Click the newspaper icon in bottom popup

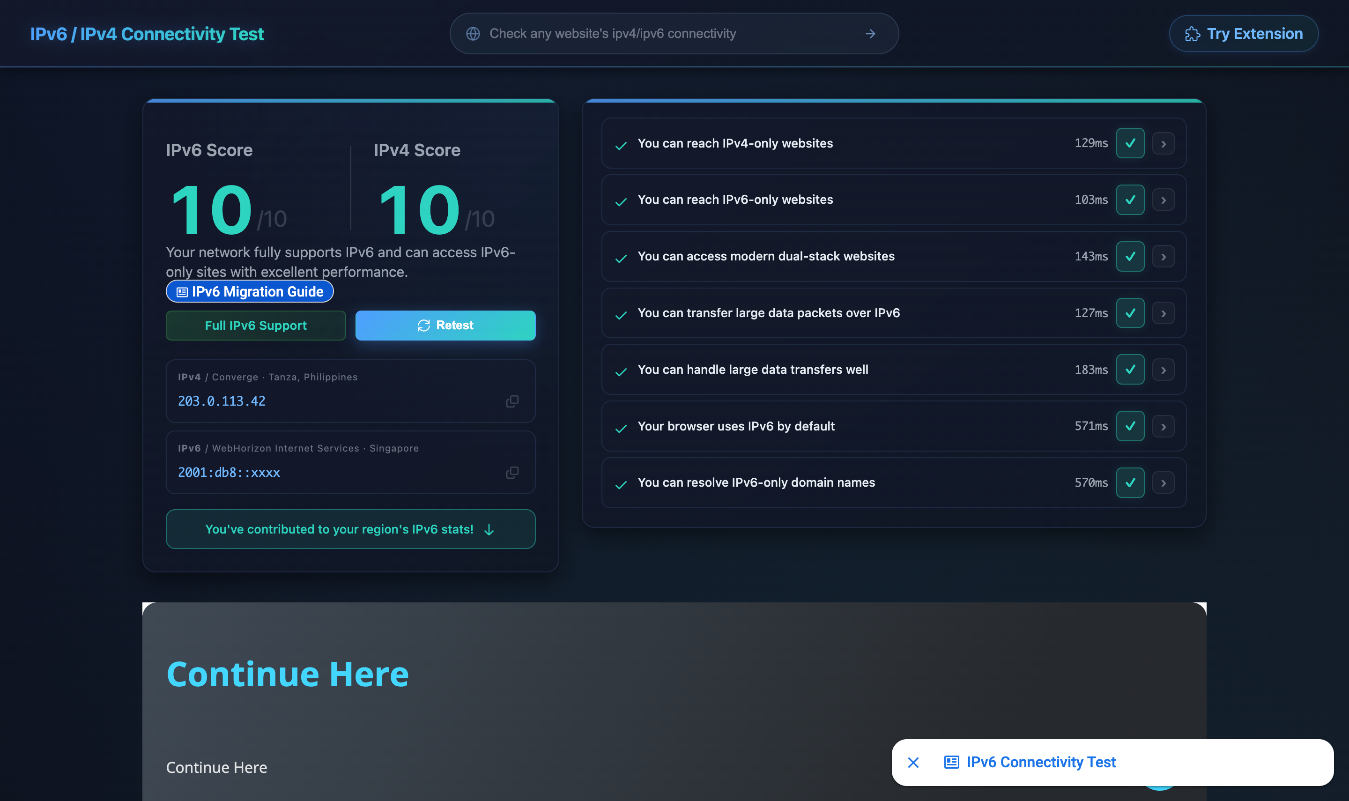(x=951, y=762)
